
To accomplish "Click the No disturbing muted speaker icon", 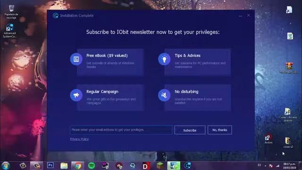I will point(164,95).
